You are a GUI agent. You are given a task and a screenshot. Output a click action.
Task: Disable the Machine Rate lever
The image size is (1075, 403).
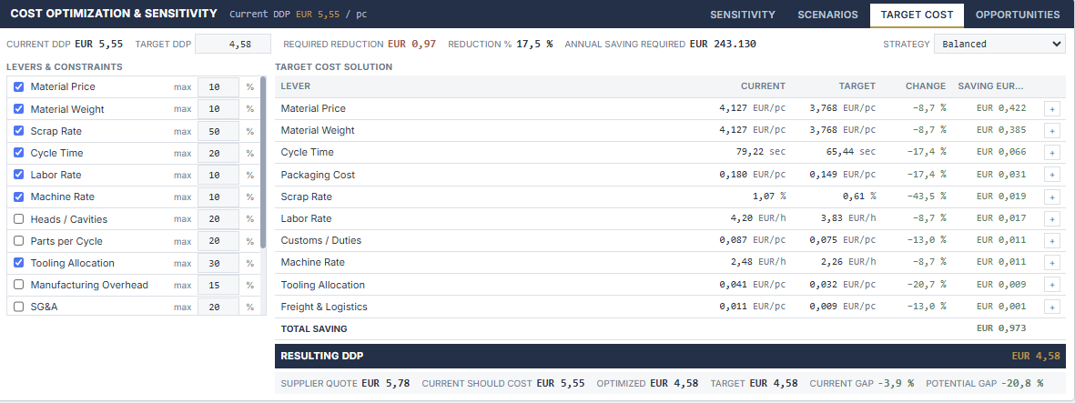pyautogui.click(x=18, y=196)
